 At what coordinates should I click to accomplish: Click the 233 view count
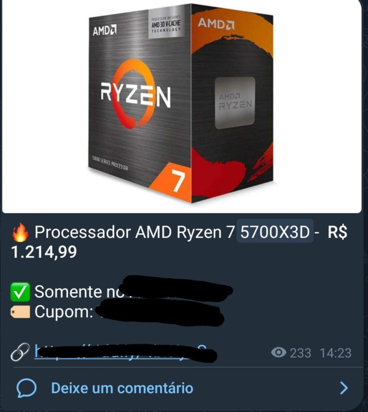coord(300,353)
